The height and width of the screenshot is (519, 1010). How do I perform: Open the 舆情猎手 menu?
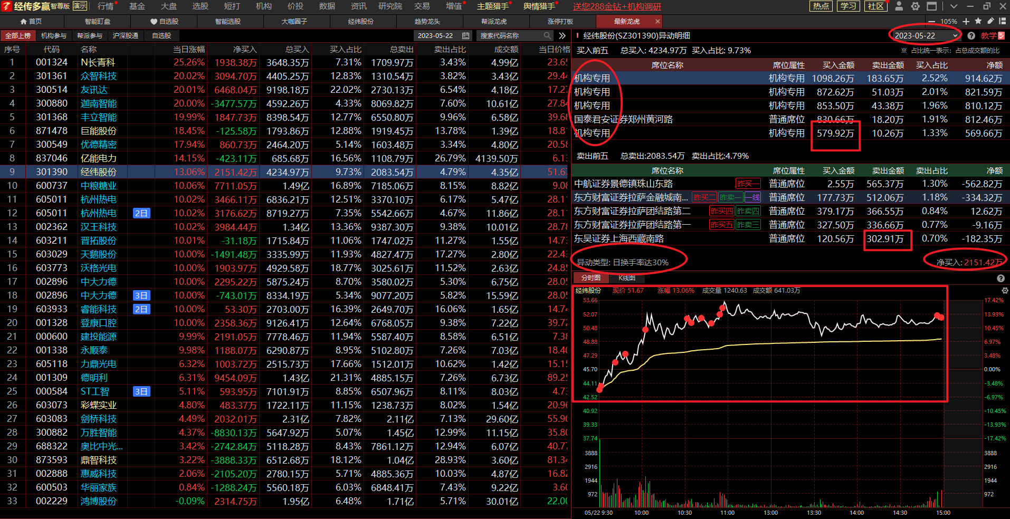539,6
